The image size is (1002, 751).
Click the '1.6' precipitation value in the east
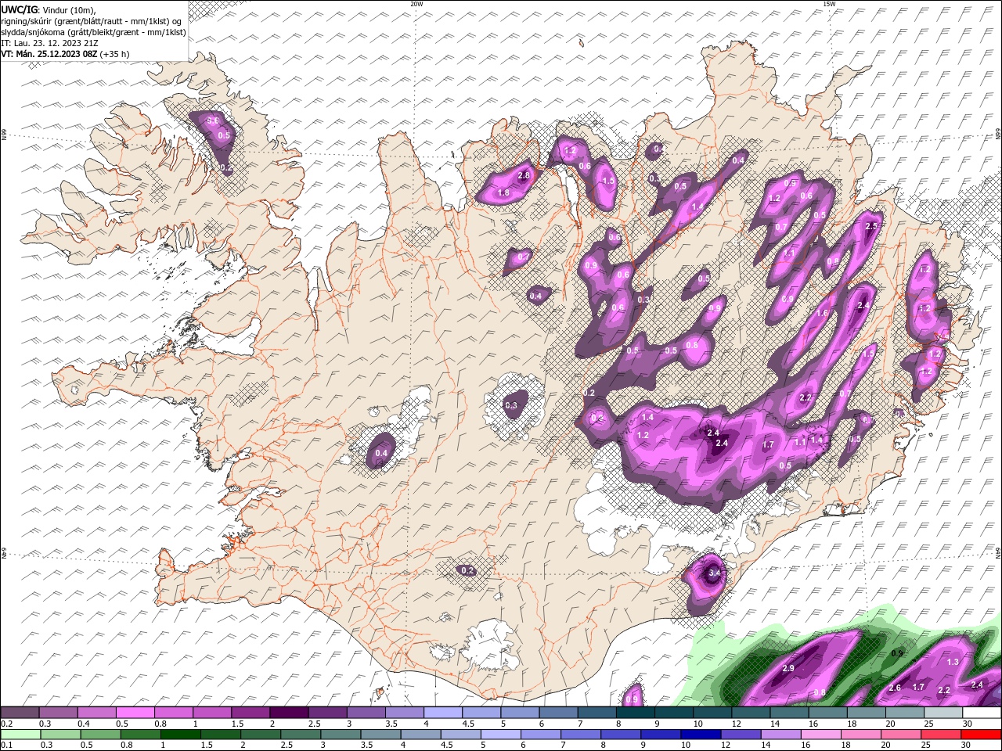click(x=822, y=313)
